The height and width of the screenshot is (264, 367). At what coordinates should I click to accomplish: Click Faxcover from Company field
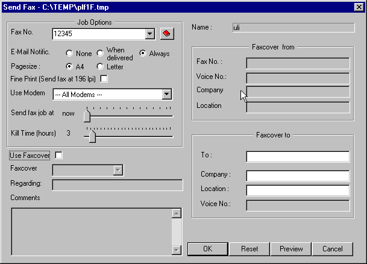(x=298, y=92)
